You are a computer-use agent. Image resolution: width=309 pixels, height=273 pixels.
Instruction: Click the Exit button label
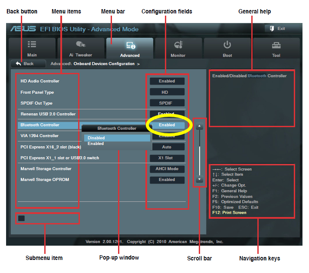281,29
